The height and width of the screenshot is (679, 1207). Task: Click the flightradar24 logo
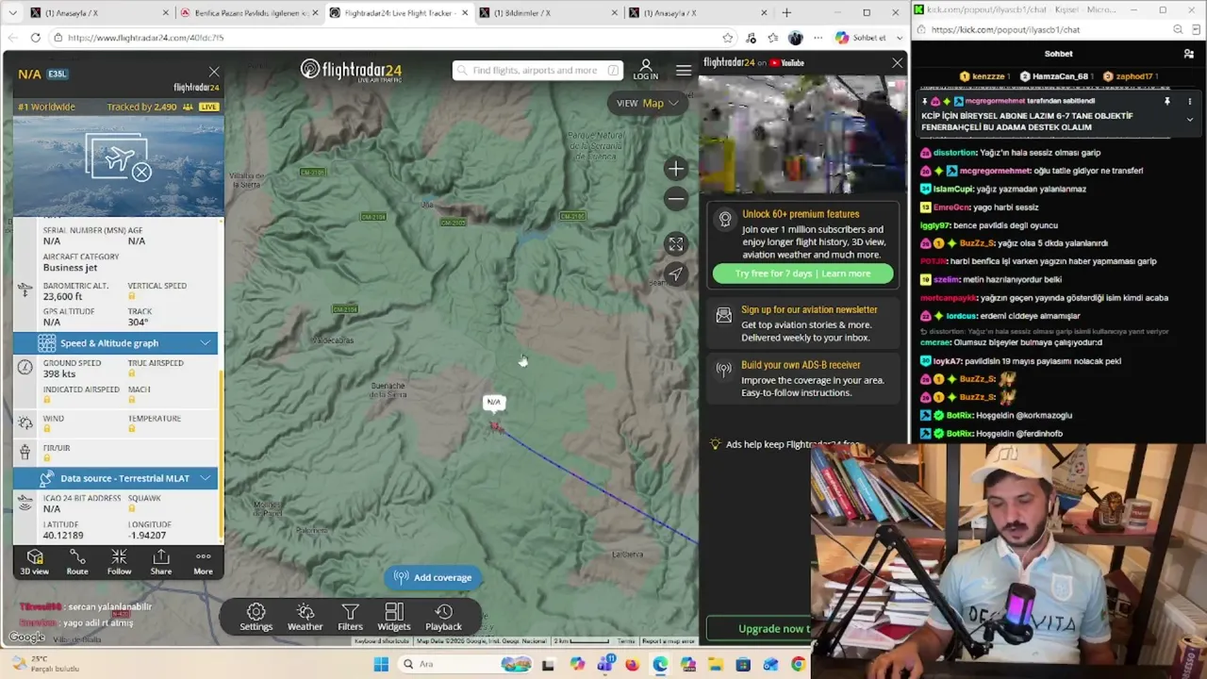click(351, 71)
